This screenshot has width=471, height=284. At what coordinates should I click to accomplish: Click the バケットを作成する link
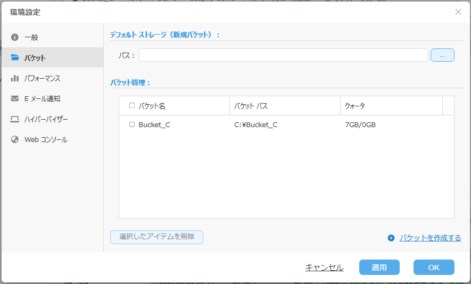coord(430,238)
